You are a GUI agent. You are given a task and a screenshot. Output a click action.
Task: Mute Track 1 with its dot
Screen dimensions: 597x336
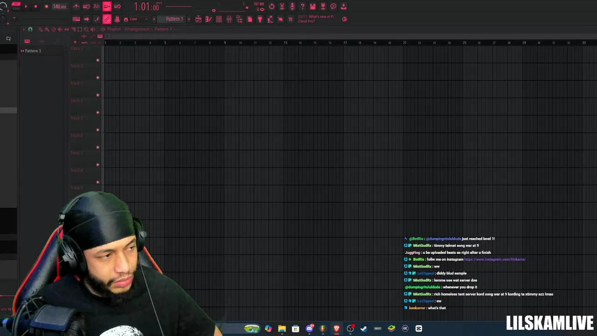pyautogui.click(x=97, y=60)
